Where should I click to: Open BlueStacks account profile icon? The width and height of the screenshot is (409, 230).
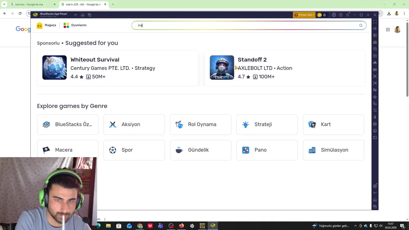334,15
